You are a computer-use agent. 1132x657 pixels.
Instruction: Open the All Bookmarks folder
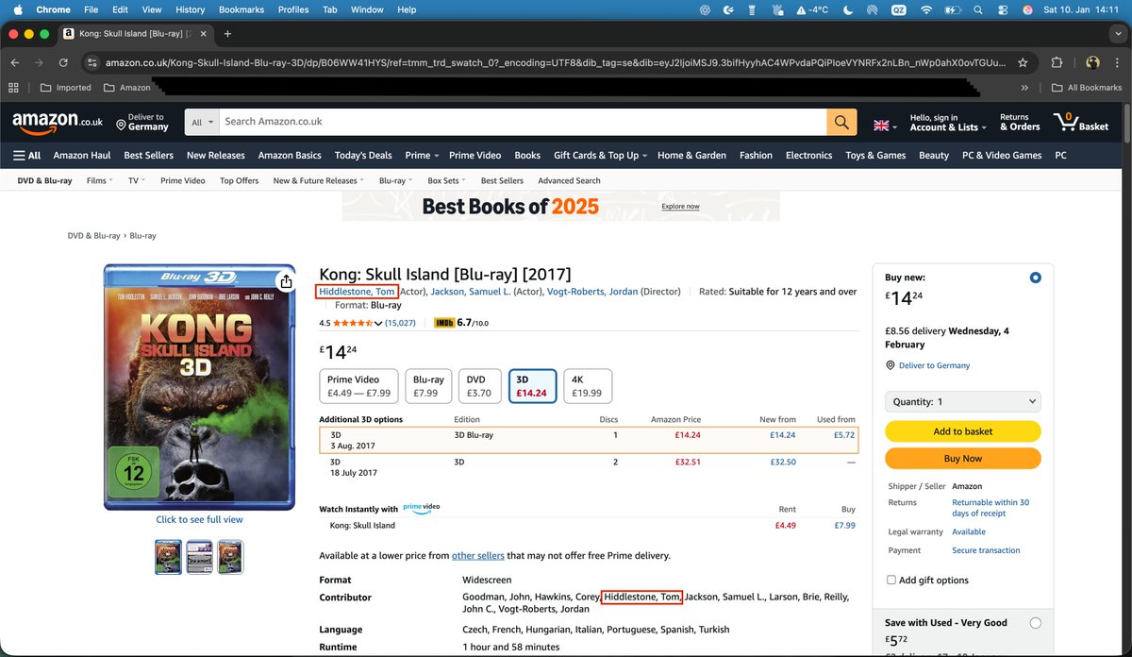[x=1088, y=88]
